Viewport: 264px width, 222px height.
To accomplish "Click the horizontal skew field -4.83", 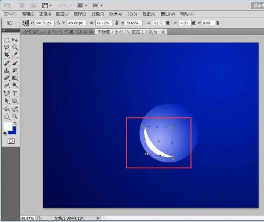I will (185, 23).
